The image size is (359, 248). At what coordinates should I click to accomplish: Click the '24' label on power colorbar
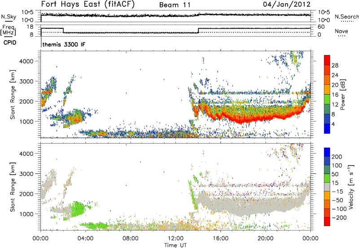[x=335, y=75]
